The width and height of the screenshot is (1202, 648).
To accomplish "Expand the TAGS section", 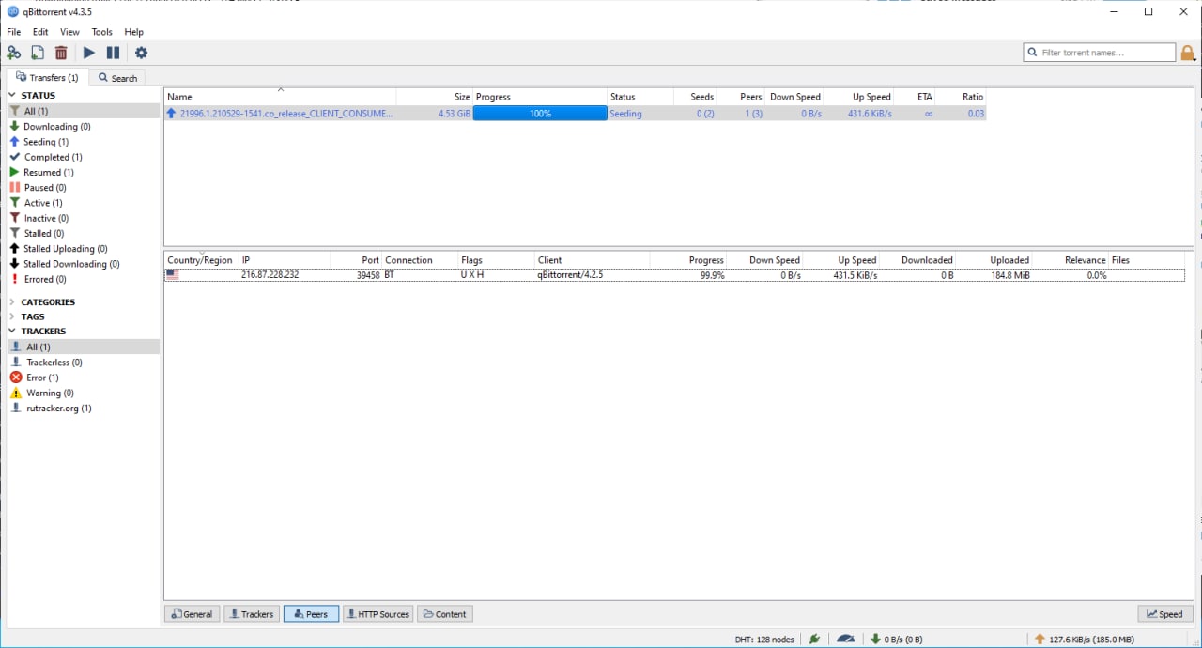I will (13, 316).
